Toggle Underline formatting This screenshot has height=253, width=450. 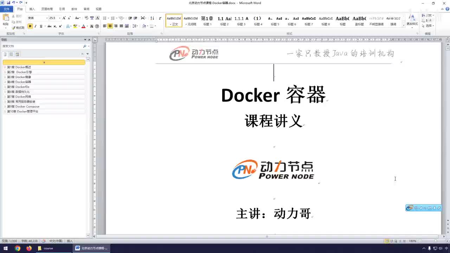point(41,26)
